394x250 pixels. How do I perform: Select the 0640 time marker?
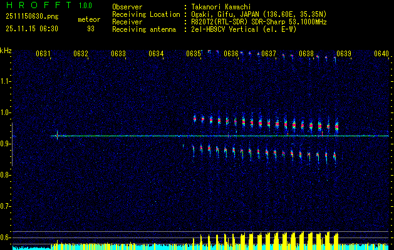pyautogui.click(x=381, y=54)
